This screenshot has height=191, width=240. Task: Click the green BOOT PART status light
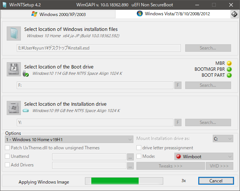click(229, 75)
